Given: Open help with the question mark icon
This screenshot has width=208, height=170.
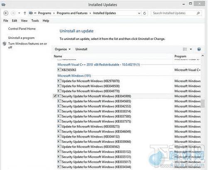Looking at the screenshot, I should click(199, 49).
